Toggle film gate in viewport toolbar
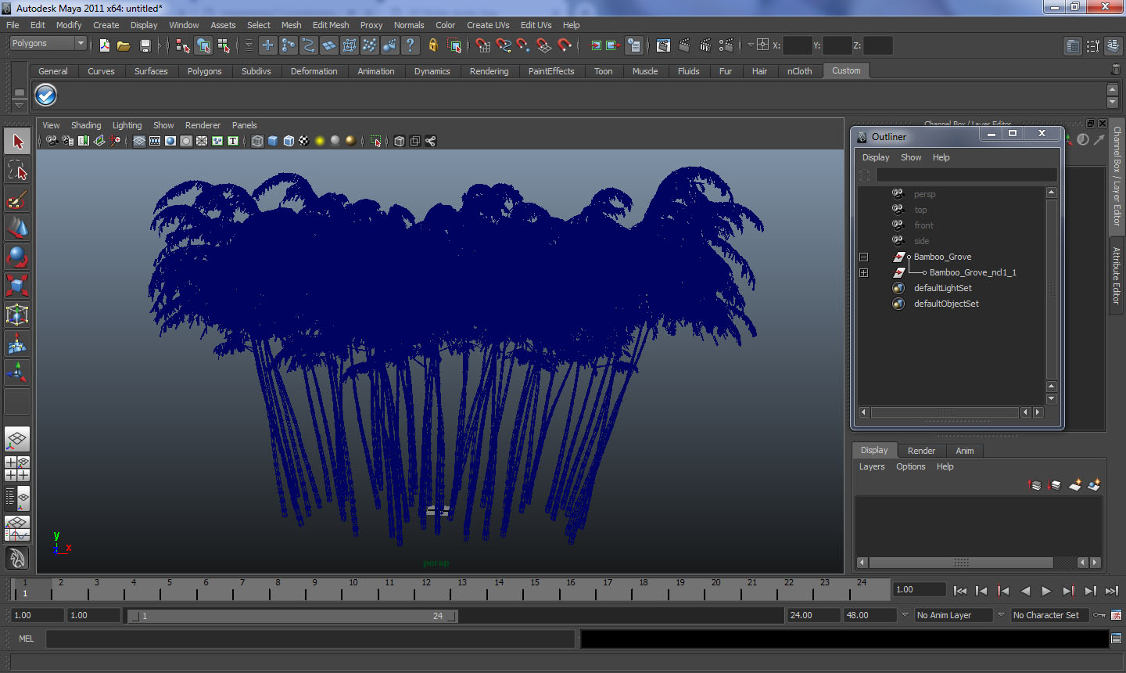Viewport: 1126px width, 673px height. point(155,141)
